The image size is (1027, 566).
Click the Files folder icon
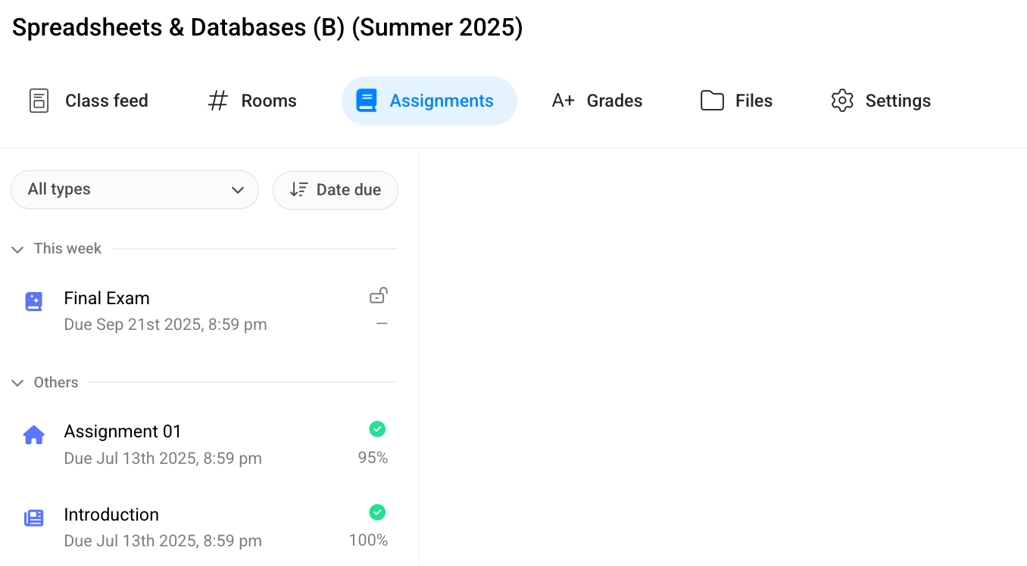tap(712, 101)
